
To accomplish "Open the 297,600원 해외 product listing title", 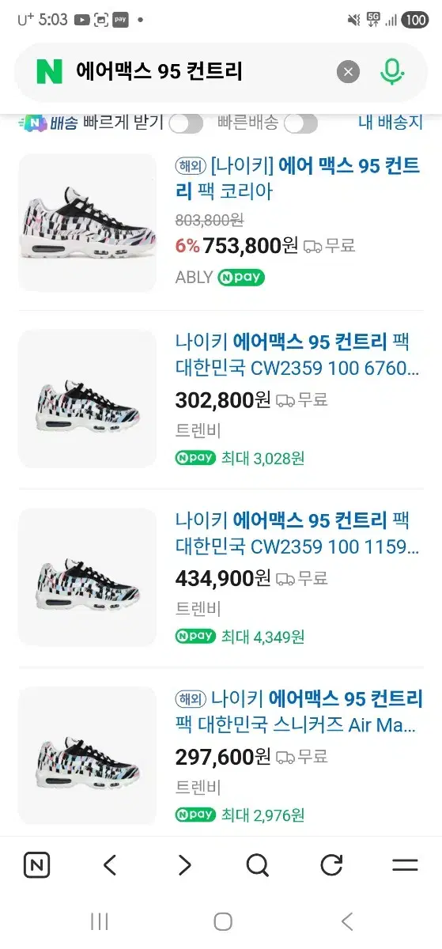I will pyautogui.click(x=299, y=712).
